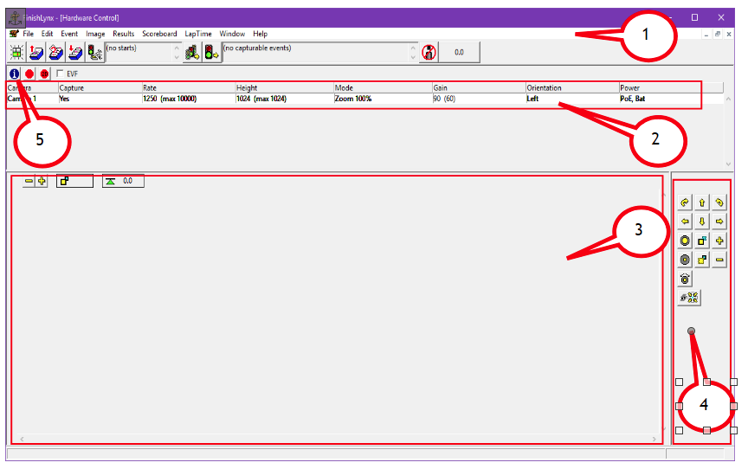This screenshot has height=469, width=748.
Task: Enable the EVF checkbox
Action: [x=60, y=74]
